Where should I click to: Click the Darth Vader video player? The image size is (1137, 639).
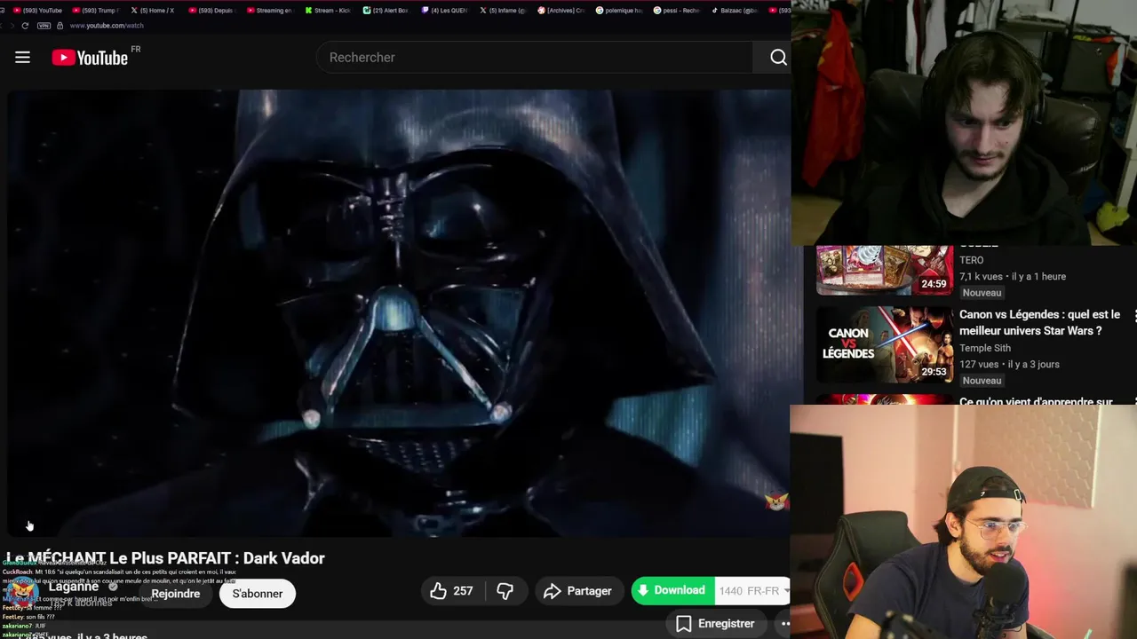click(x=399, y=312)
